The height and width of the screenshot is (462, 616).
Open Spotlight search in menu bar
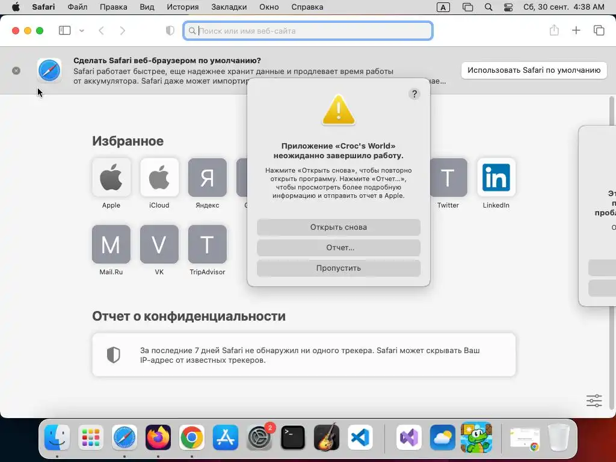[x=488, y=7]
